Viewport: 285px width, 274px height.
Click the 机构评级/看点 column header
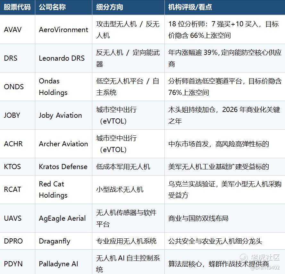coord(225,7)
